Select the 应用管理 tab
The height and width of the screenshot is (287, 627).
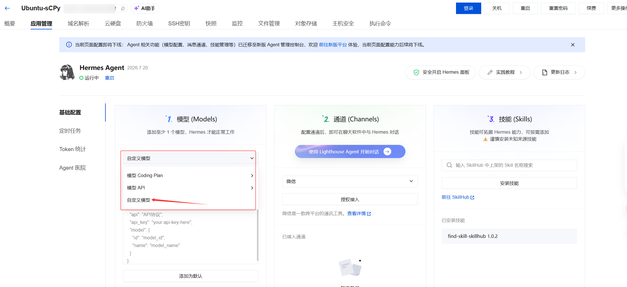41,23
